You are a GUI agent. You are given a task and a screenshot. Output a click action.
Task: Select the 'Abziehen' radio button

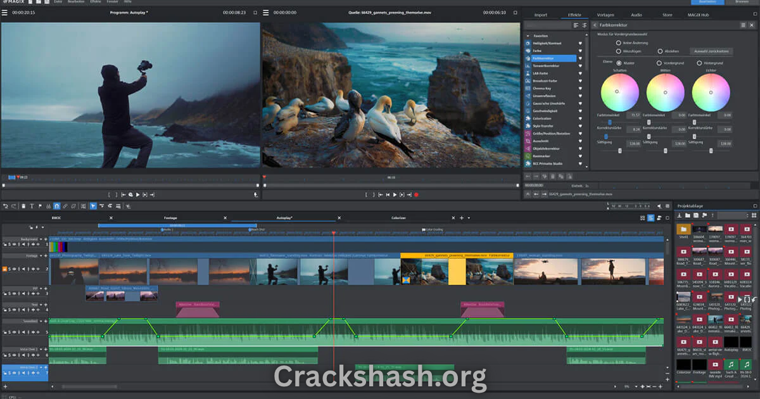pyautogui.click(x=660, y=51)
